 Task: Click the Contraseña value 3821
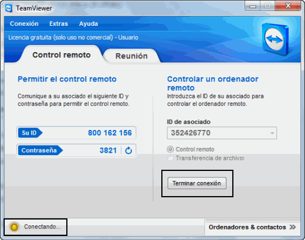click(x=108, y=150)
